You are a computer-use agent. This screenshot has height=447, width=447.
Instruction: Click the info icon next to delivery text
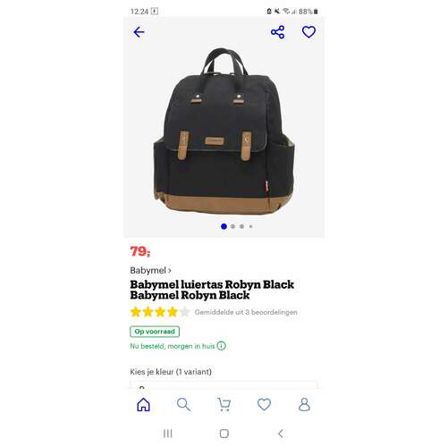[221, 346]
